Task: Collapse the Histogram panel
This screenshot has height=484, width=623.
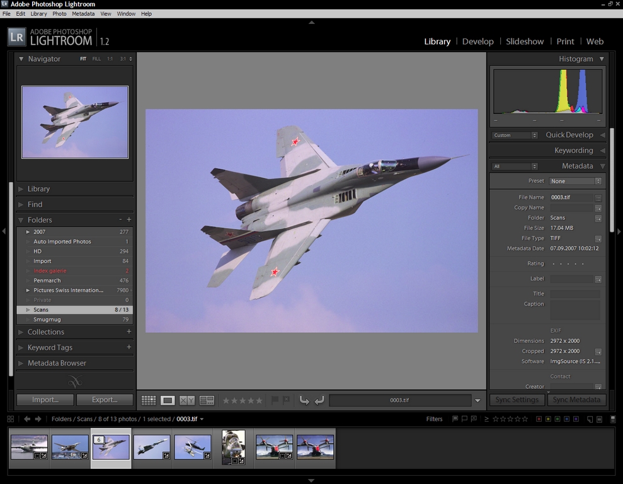Action: [602, 59]
